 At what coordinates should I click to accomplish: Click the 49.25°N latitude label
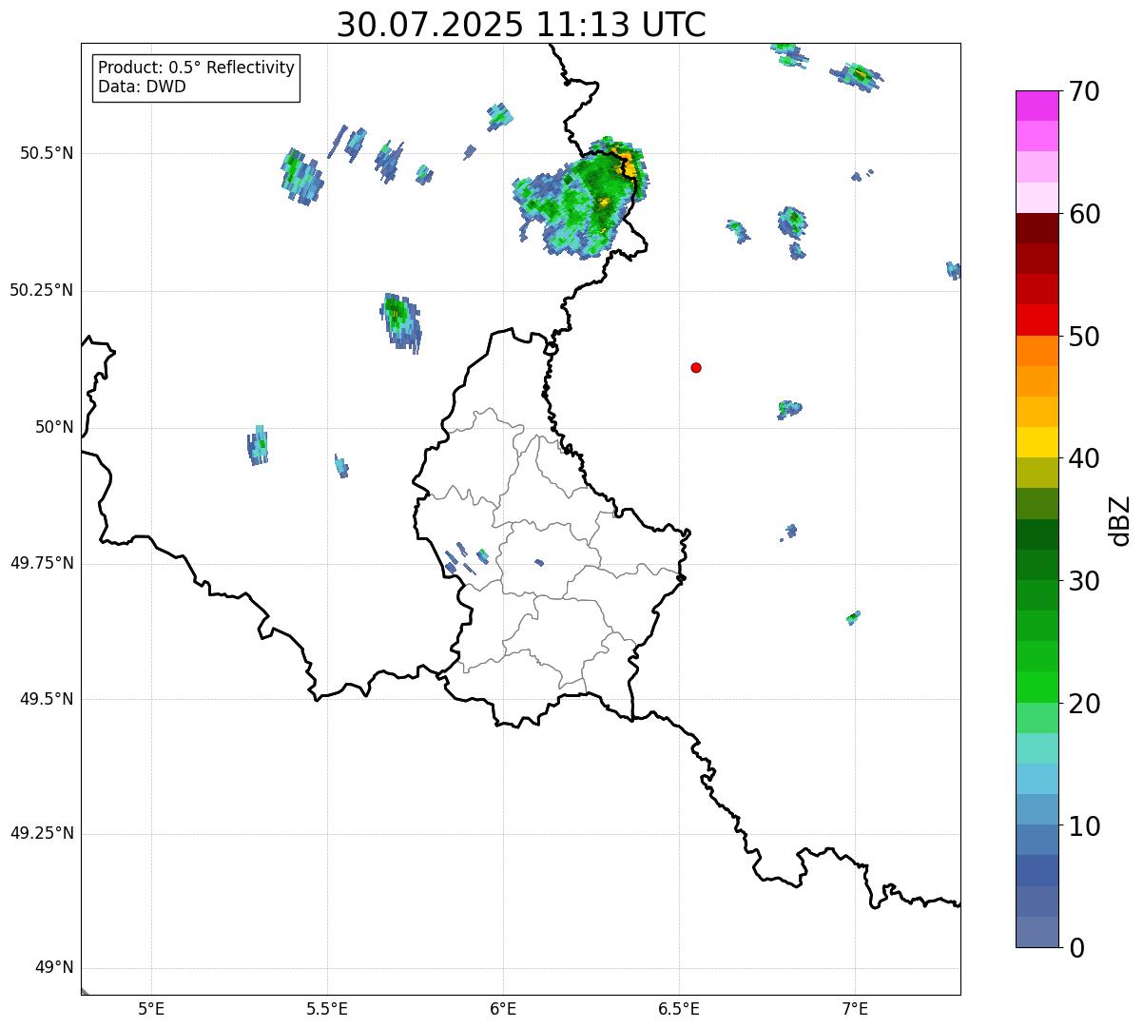[42, 833]
